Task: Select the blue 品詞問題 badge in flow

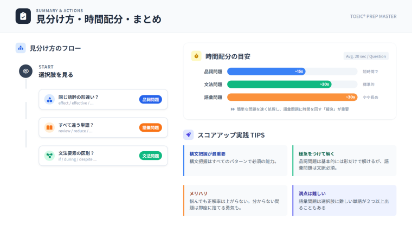Action: [150, 100]
